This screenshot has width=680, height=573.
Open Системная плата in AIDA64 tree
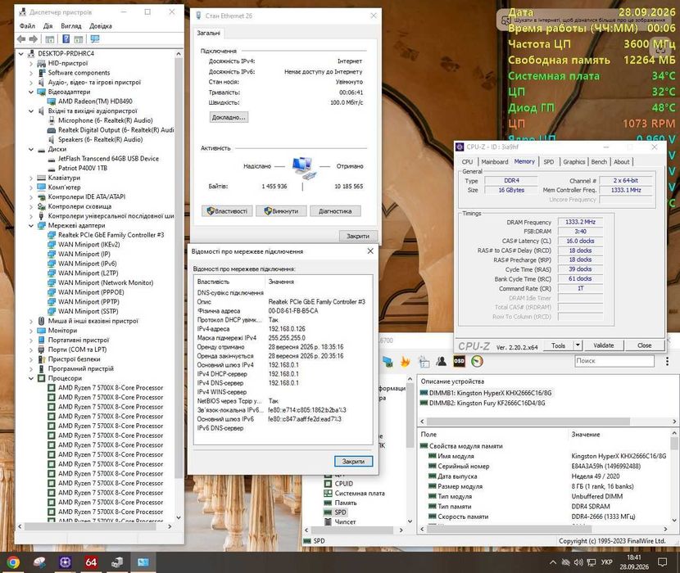[360, 493]
